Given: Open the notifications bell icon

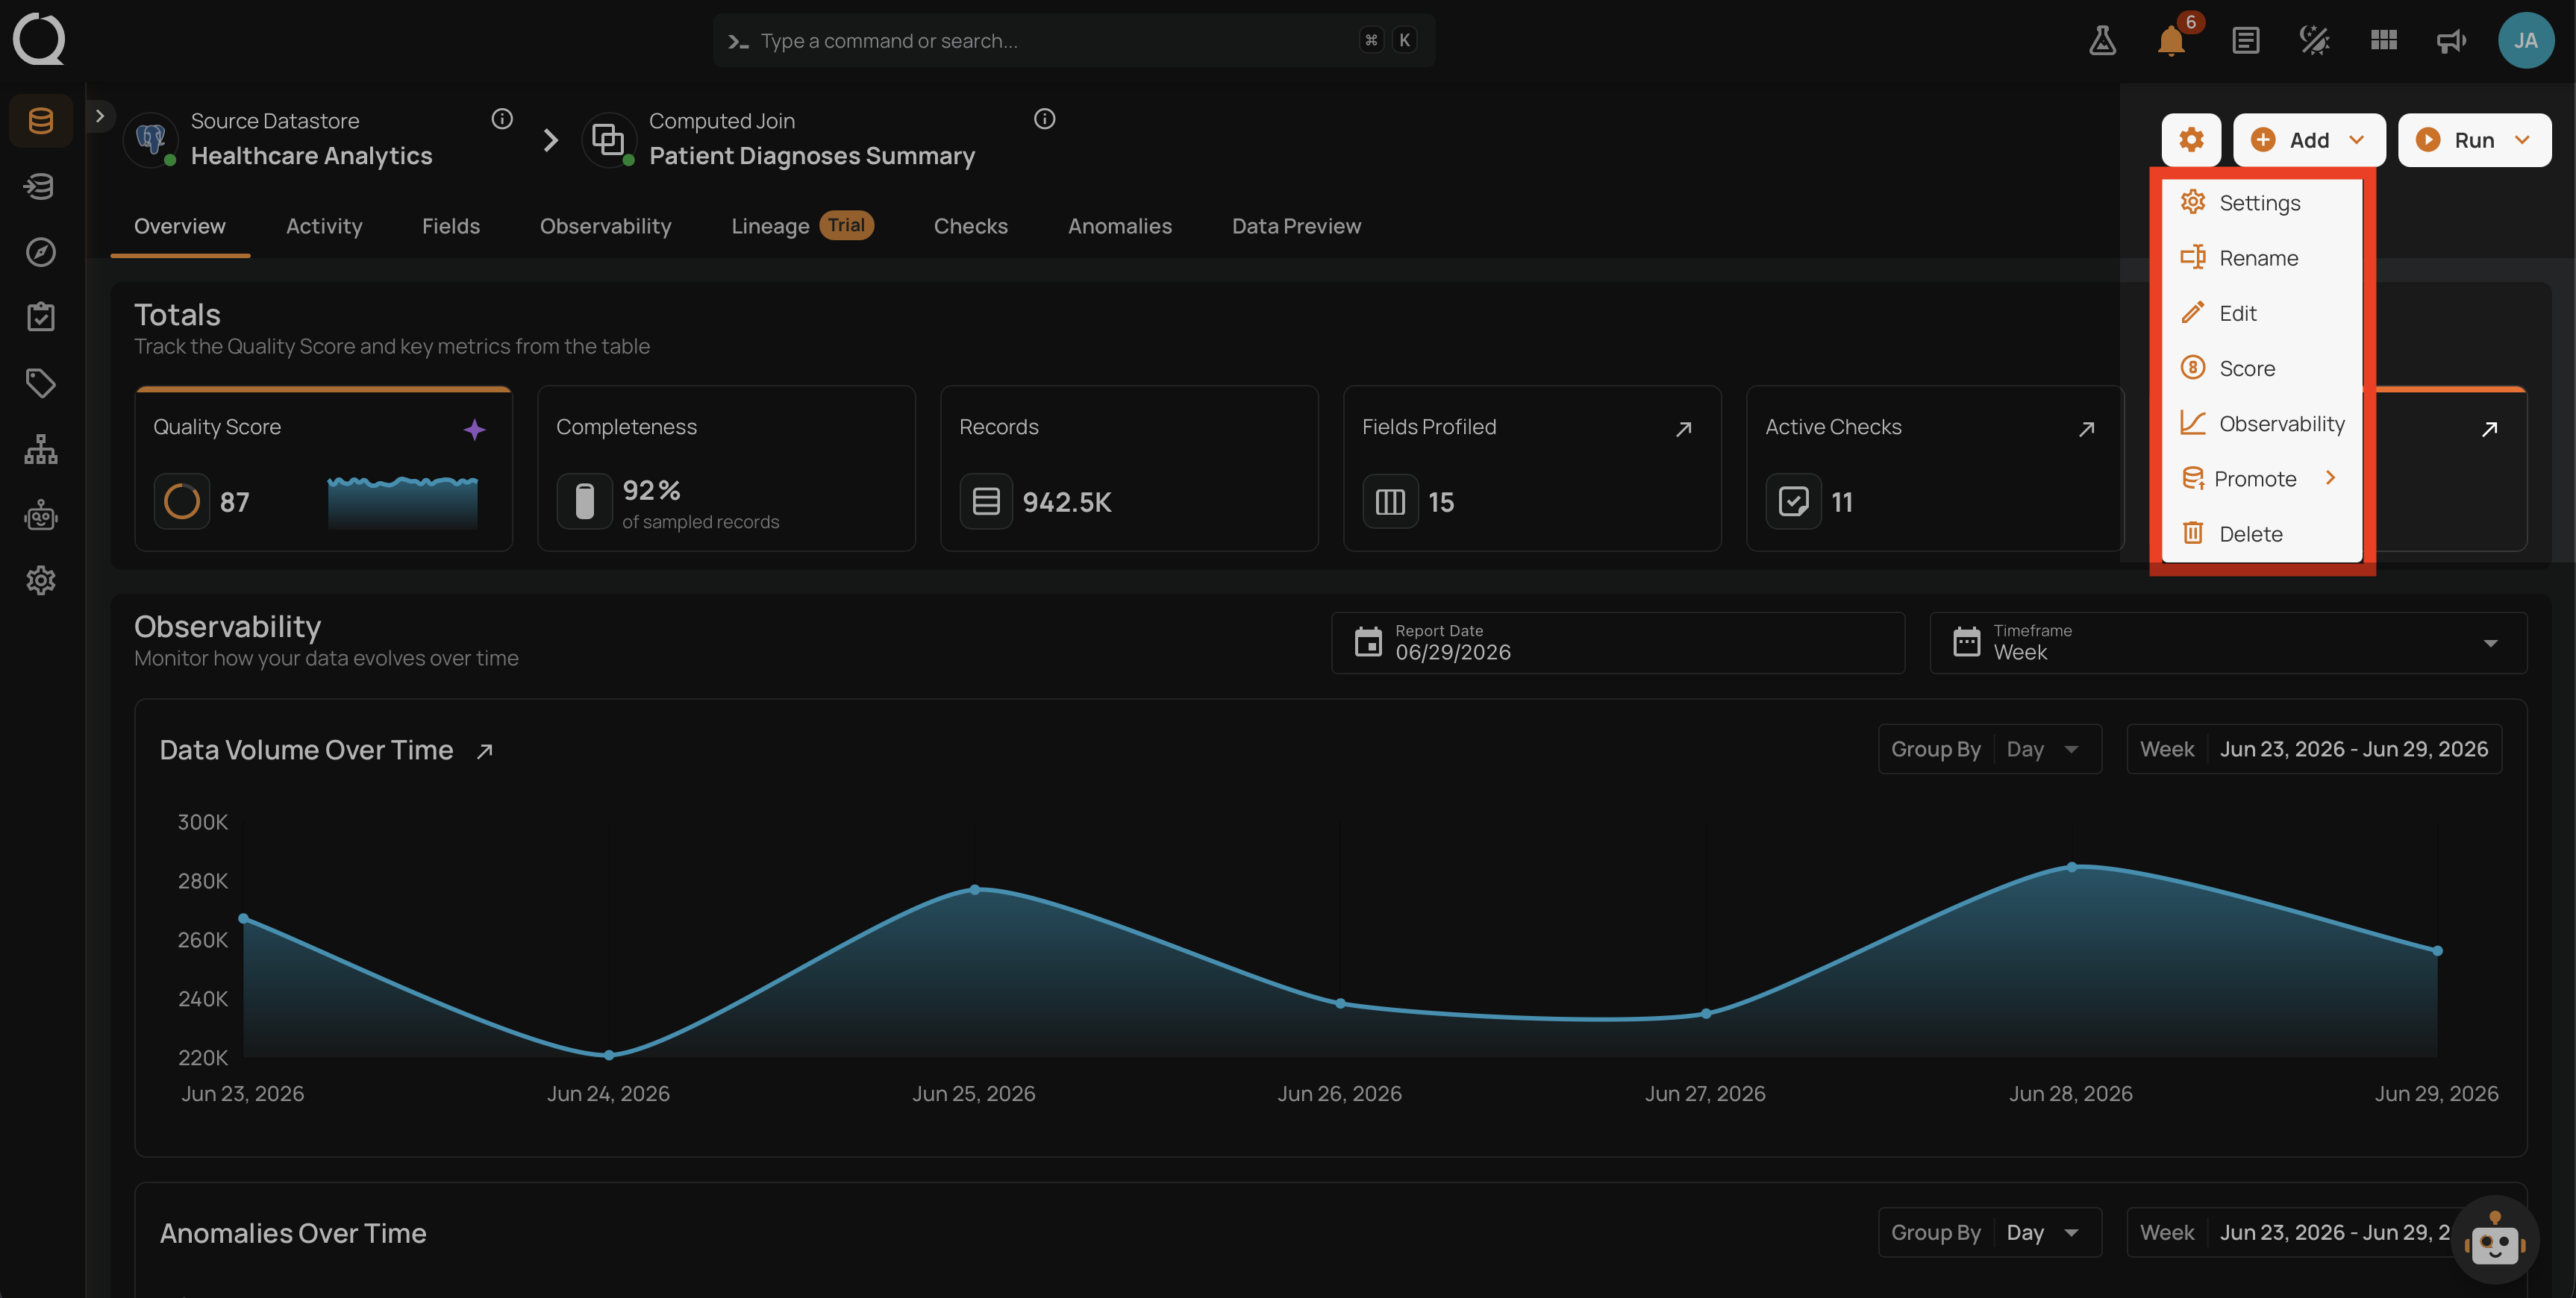Looking at the screenshot, I should tap(2171, 41).
